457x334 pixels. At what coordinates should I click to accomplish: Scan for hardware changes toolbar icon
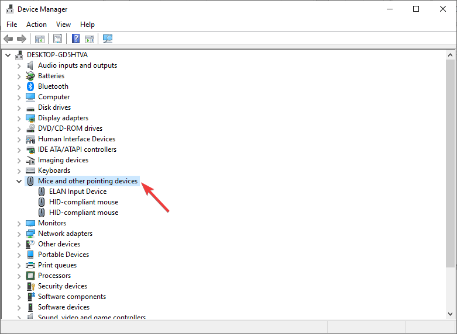(108, 39)
